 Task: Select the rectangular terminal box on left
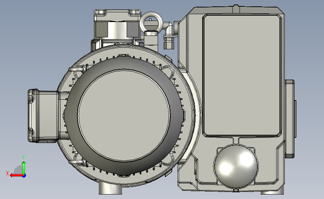tap(43, 116)
